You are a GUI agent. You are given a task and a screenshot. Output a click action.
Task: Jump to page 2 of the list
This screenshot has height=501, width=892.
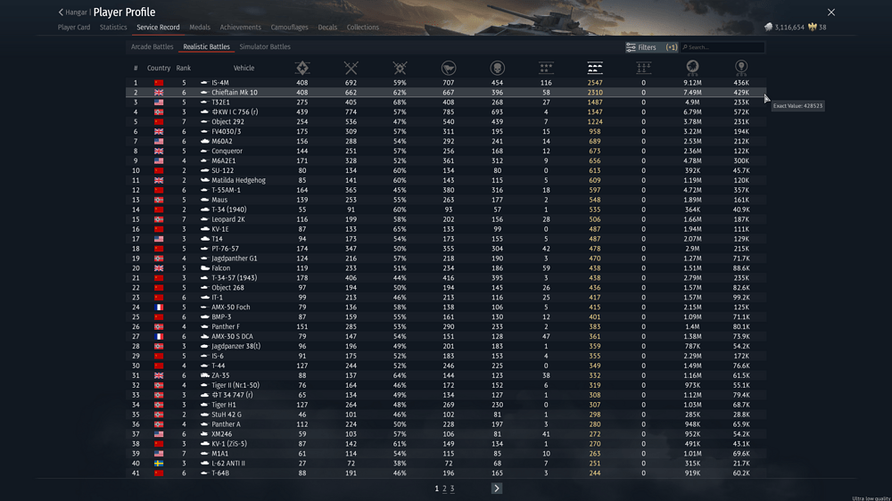coord(444,489)
